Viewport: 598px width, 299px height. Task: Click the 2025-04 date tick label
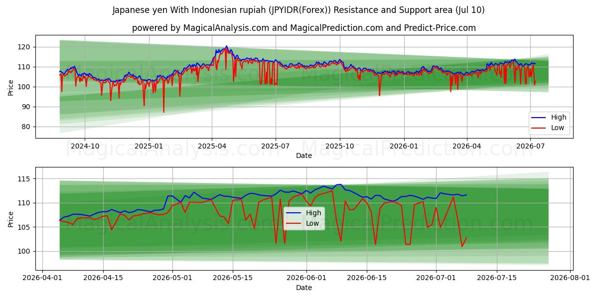click(212, 146)
